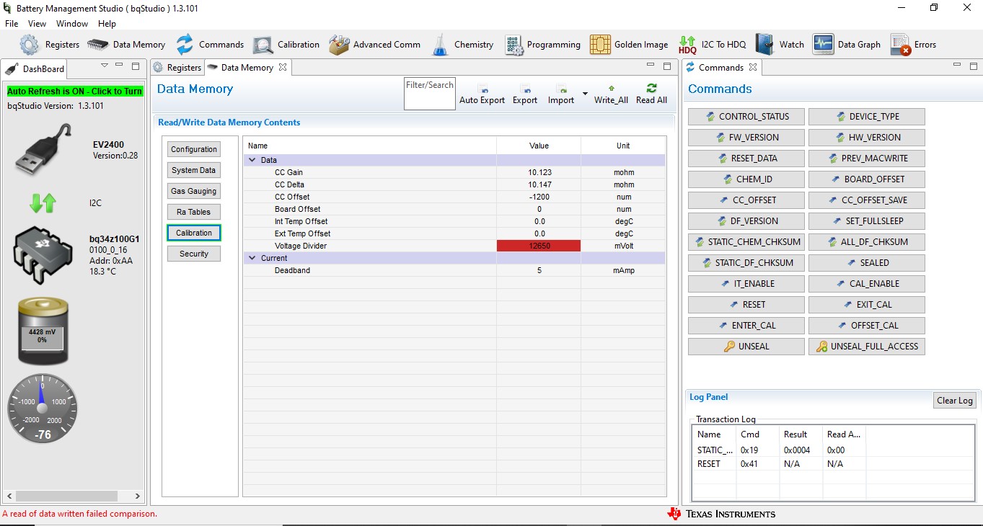Click the I2C green arrows icon
This screenshot has width=983, height=526.
click(43, 203)
